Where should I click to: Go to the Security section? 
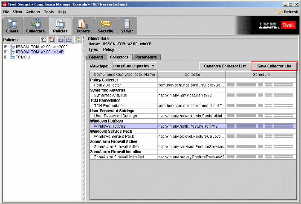[105, 25]
